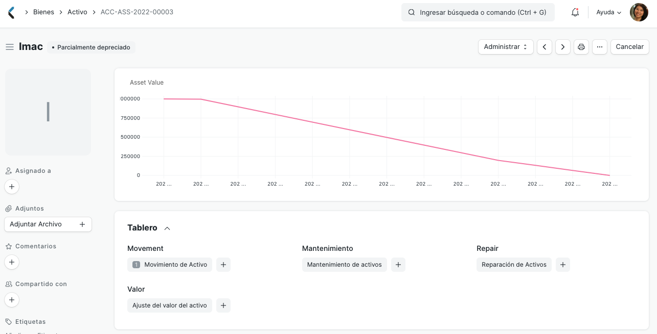Click the asset image placeholder thumbnail
This screenshot has width=657, height=334.
48,112
